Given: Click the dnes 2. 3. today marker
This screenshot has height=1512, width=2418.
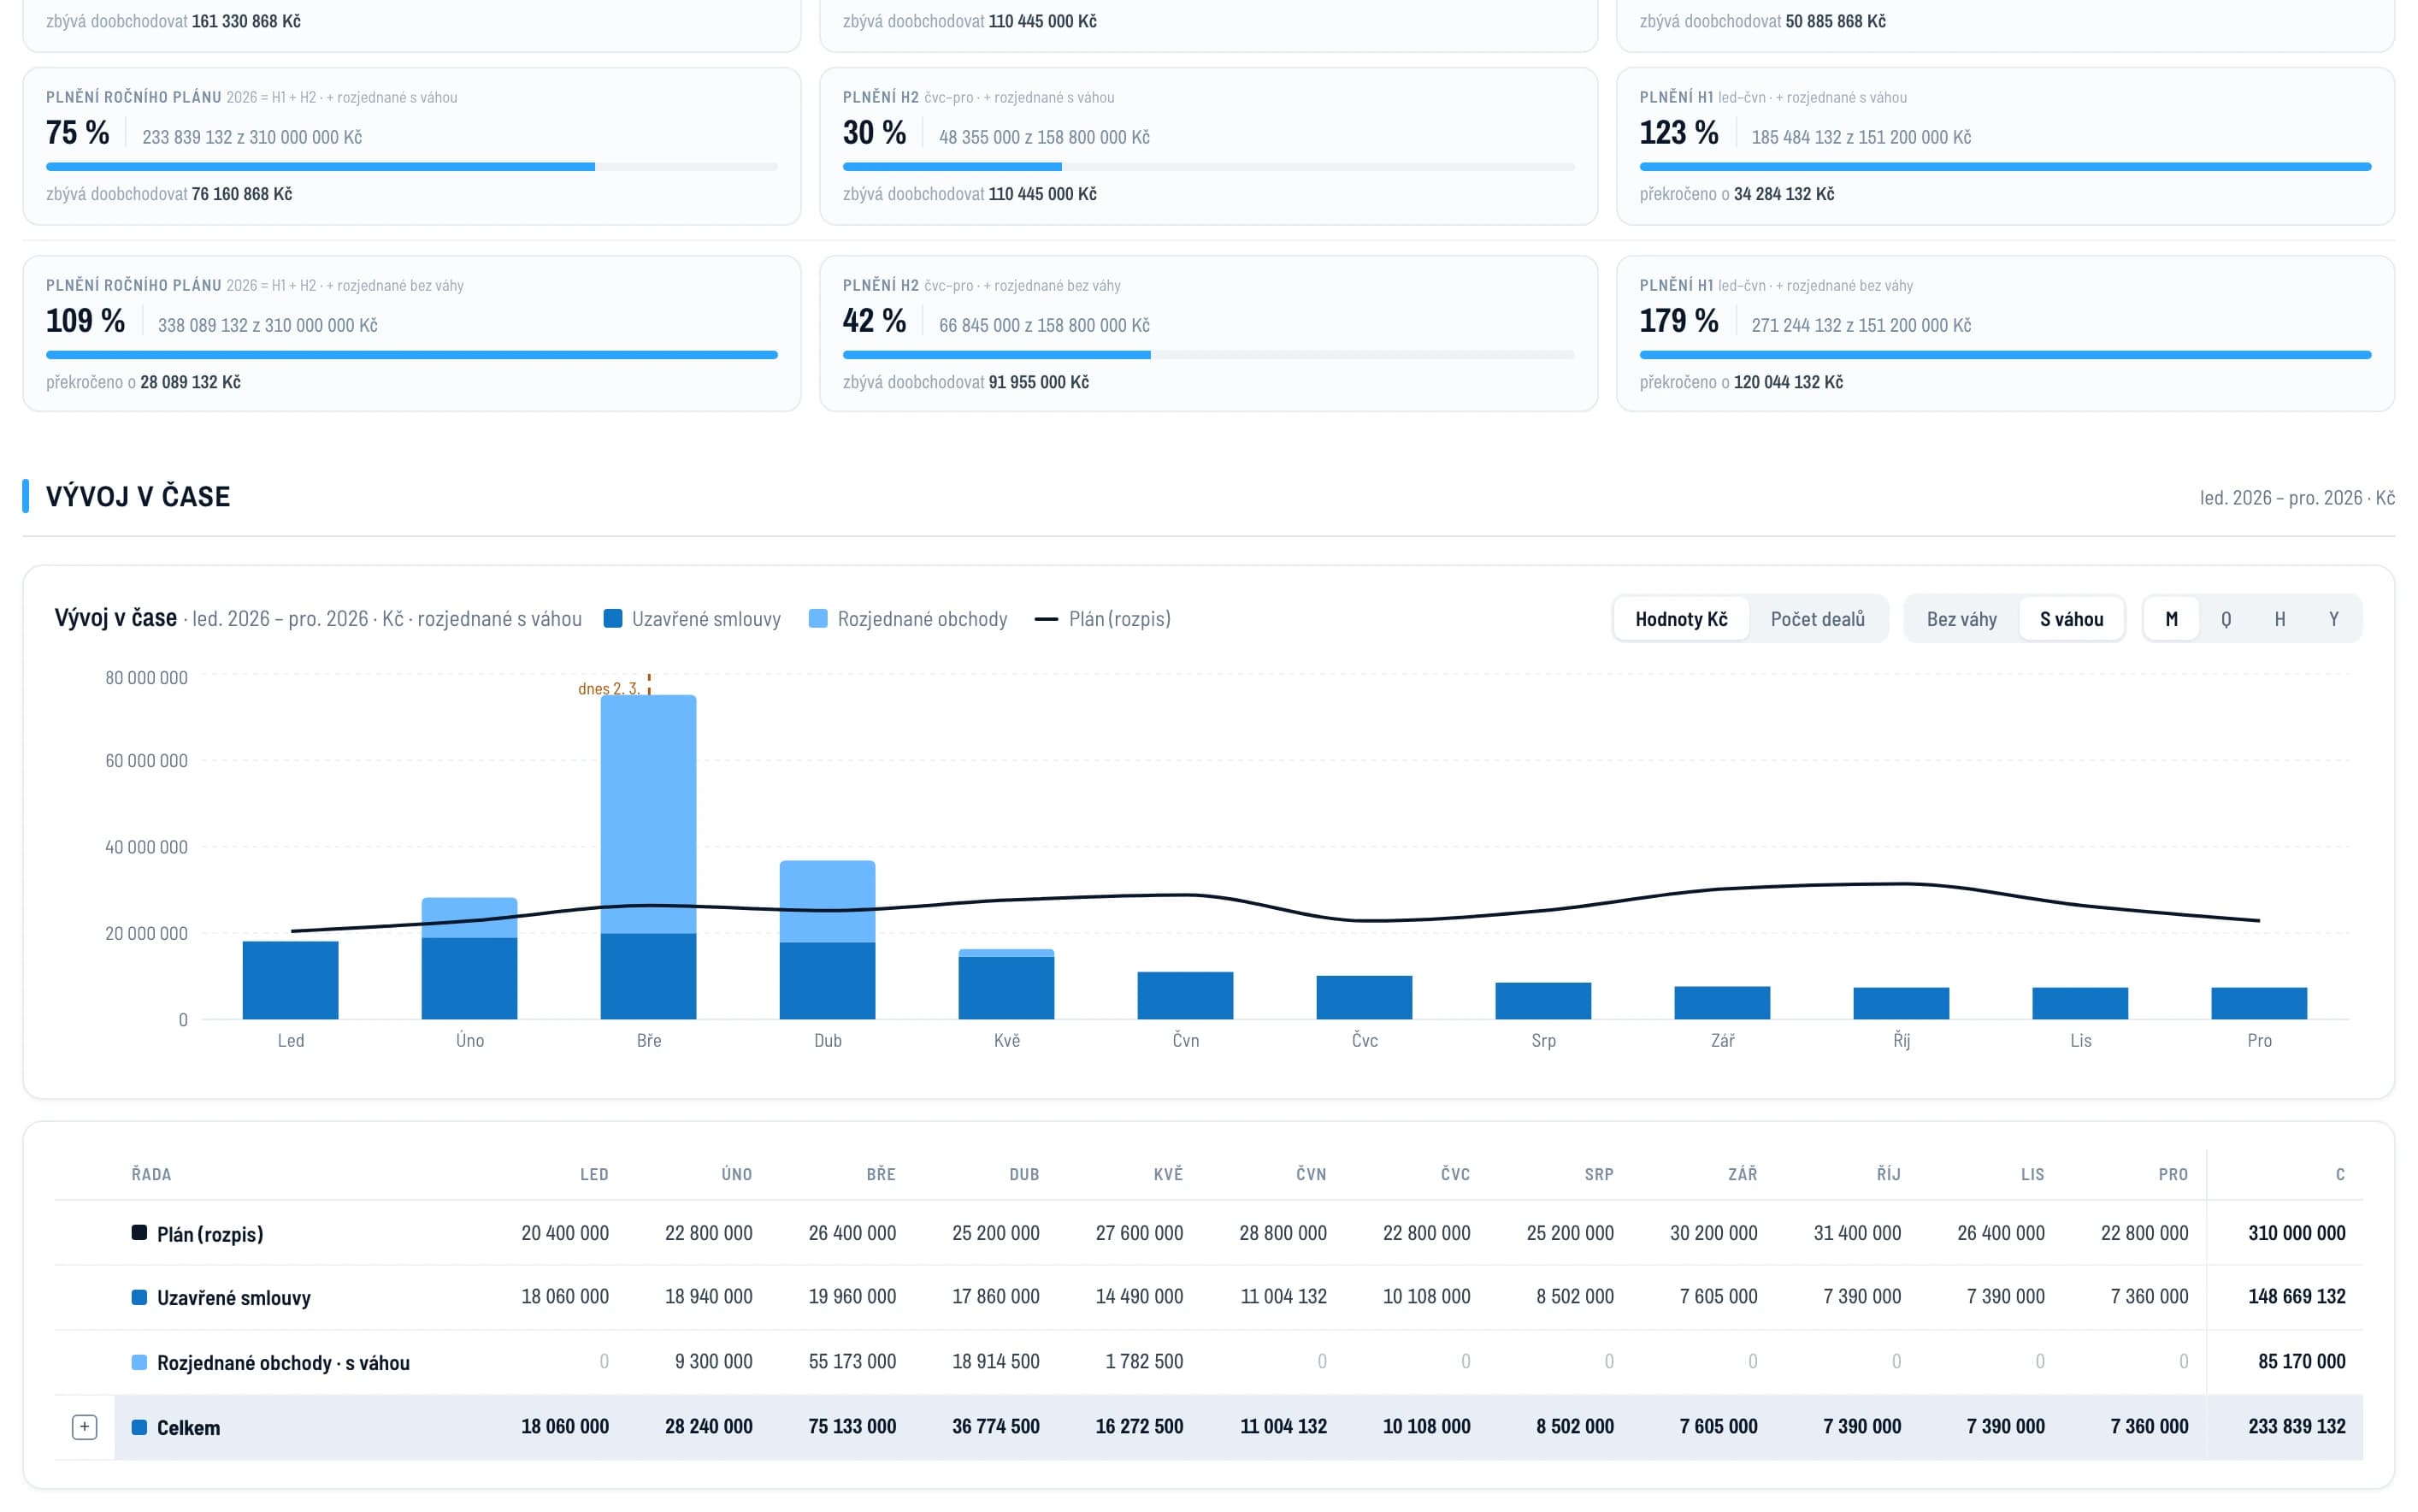Looking at the screenshot, I should [x=609, y=688].
